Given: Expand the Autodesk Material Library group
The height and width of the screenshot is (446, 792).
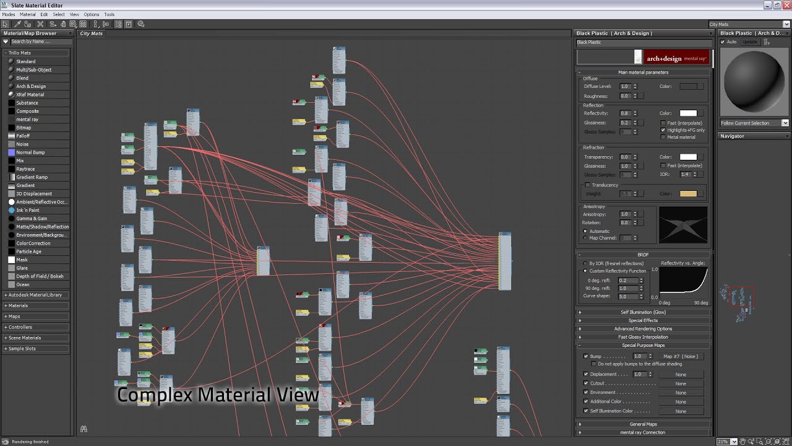Looking at the screenshot, I should 36,295.
